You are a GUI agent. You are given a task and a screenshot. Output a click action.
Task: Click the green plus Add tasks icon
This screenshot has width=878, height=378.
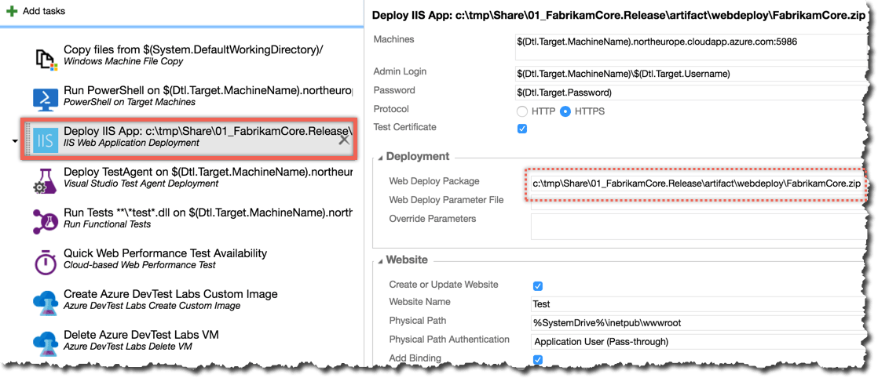click(11, 11)
